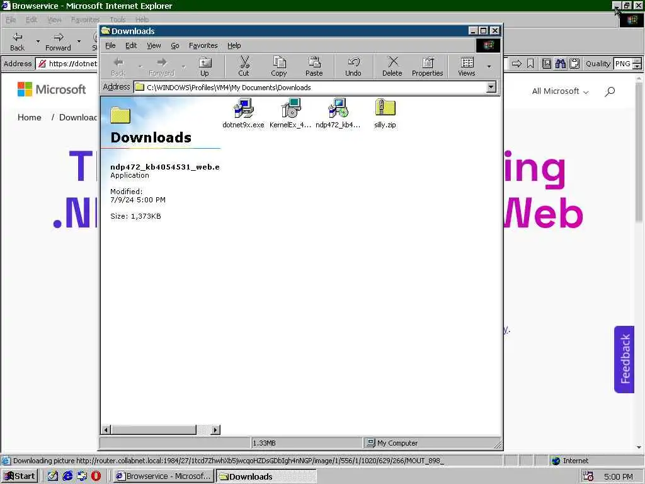The height and width of the screenshot is (484, 645).
Task: Click Show Desktop quick launch icon
Action: (x=53, y=476)
